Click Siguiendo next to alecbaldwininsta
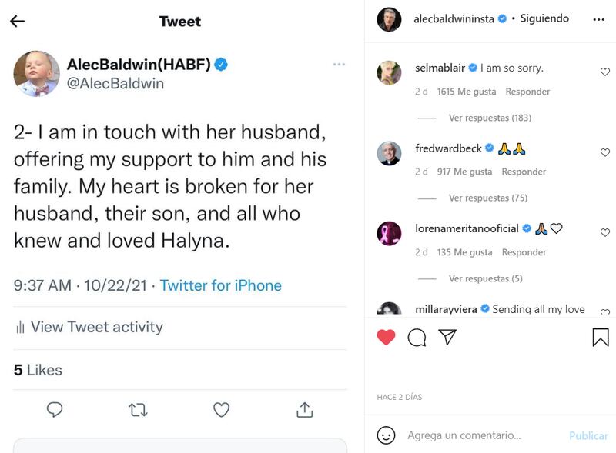The image size is (616, 453). point(544,18)
